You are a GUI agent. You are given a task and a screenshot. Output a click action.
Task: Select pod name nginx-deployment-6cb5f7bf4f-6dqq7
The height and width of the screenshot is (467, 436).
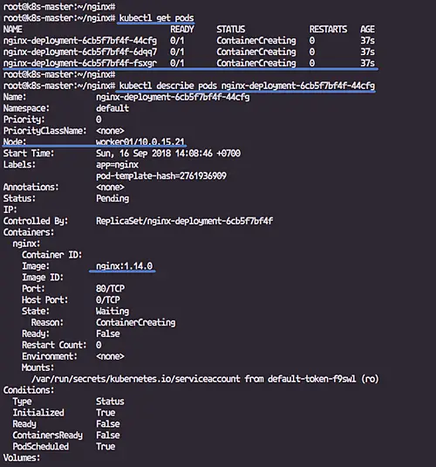tap(80, 52)
